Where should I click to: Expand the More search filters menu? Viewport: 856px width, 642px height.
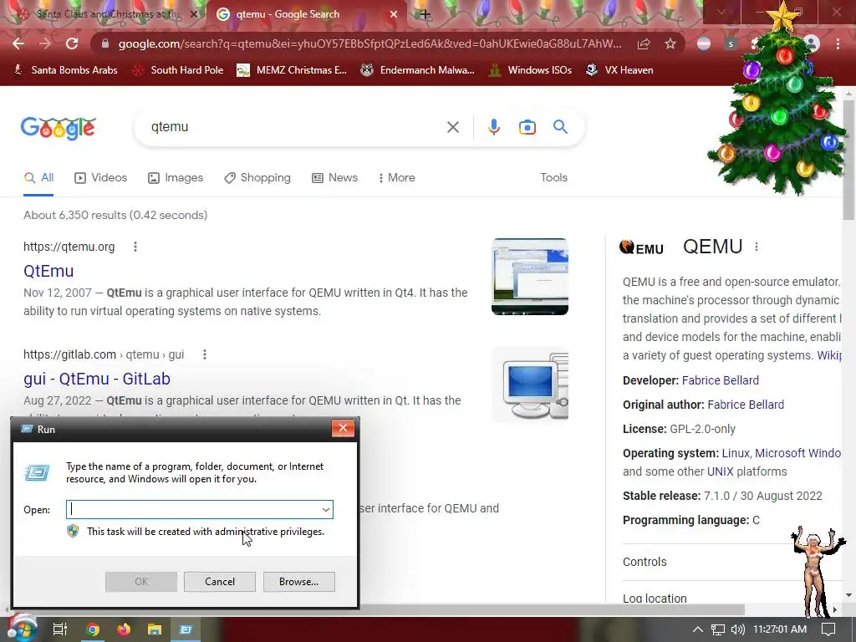point(397,177)
